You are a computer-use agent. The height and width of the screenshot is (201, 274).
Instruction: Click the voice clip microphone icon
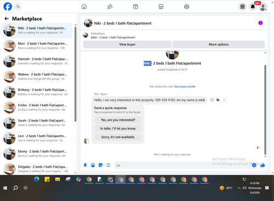[x=85, y=165]
